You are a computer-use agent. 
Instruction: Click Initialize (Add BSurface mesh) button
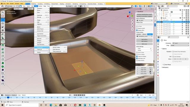click(145, 15)
